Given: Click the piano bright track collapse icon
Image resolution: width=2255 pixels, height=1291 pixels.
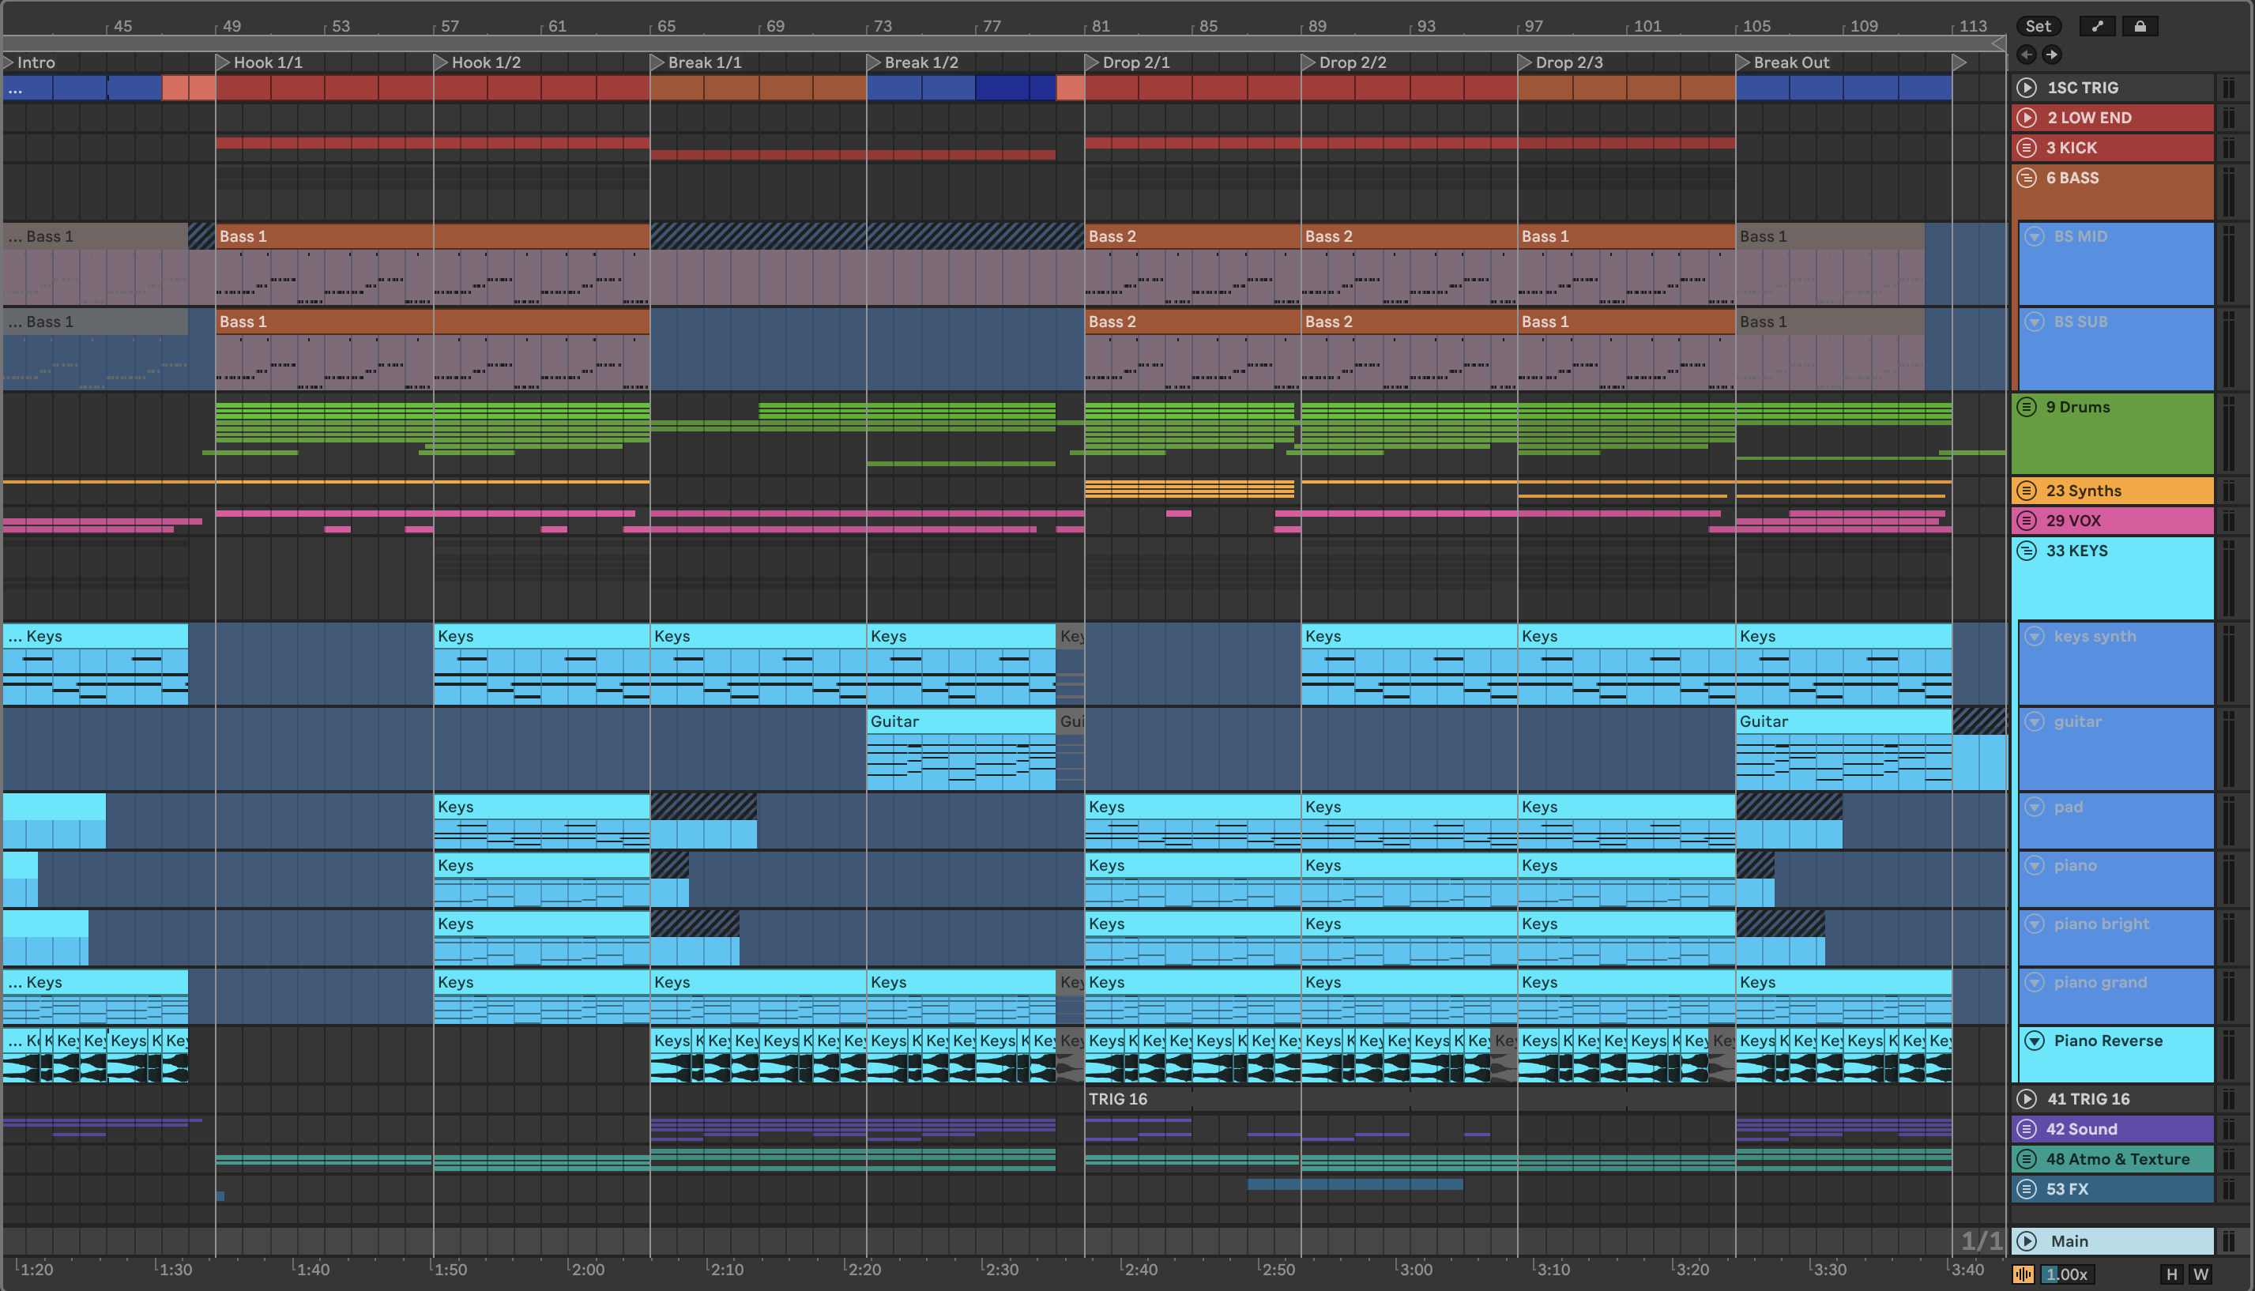Looking at the screenshot, I should (2035, 924).
